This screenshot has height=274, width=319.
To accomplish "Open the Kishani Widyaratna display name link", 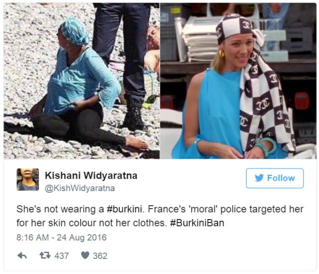I will pyautogui.click(x=91, y=176).
